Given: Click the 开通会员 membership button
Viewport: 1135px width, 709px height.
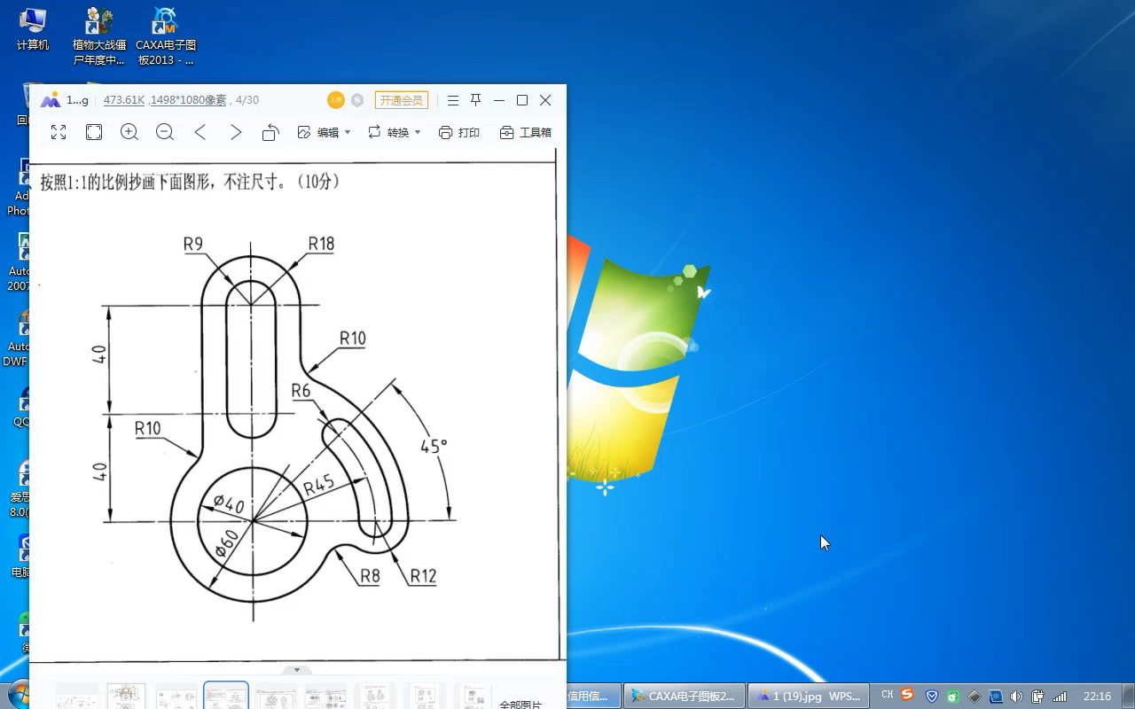Looking at the screenshot, I should (402, 100).
